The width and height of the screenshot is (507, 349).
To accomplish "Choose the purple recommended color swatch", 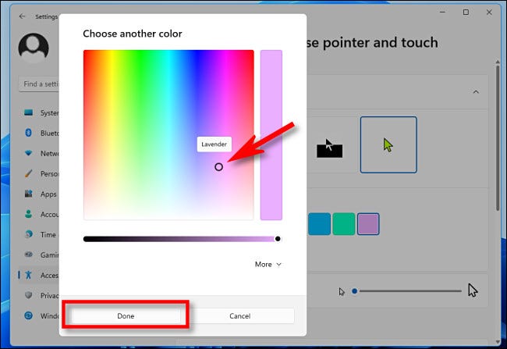I will pos(367,224).
